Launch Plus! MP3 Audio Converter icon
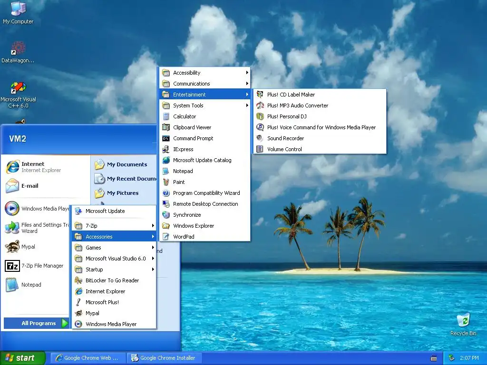Viewport: 487px width, 365px height. point(260,106)
